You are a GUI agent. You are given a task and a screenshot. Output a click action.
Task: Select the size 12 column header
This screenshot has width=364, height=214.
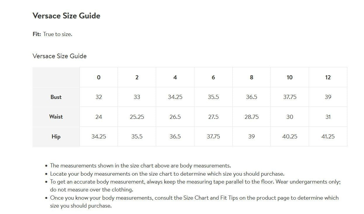[x=328, y=77]
